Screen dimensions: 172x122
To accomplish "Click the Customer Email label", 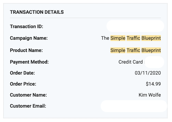I will click(28, 106).
